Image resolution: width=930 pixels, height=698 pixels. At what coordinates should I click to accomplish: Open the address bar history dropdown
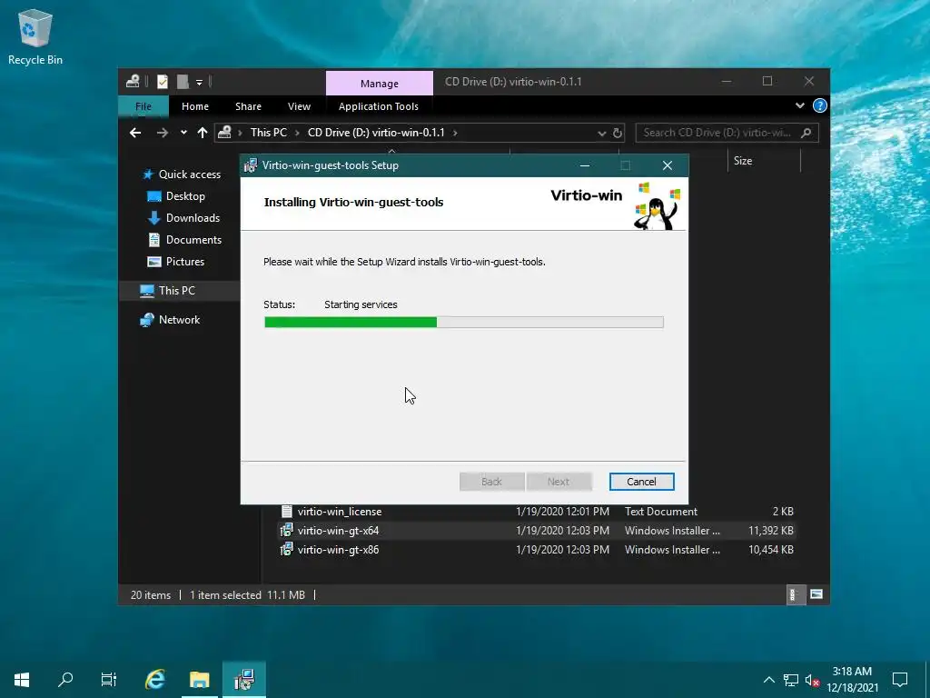[x=601, y=133]
